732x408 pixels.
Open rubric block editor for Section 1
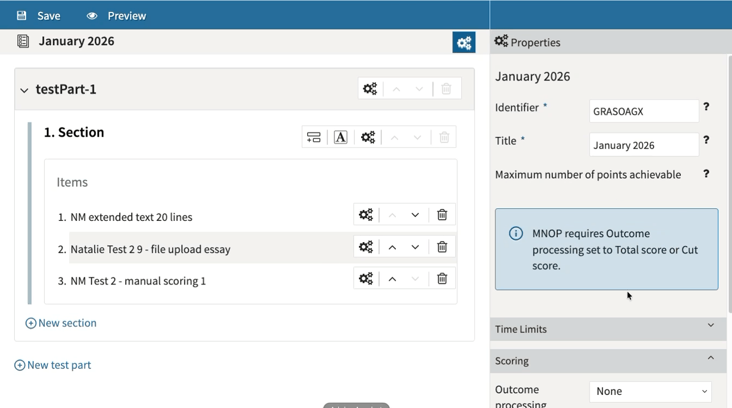point(340,137)
